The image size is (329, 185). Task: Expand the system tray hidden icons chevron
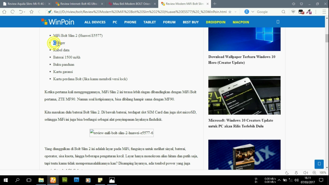pos(279,180)
